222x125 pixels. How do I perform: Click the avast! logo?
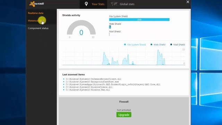[x=37, y=4]
